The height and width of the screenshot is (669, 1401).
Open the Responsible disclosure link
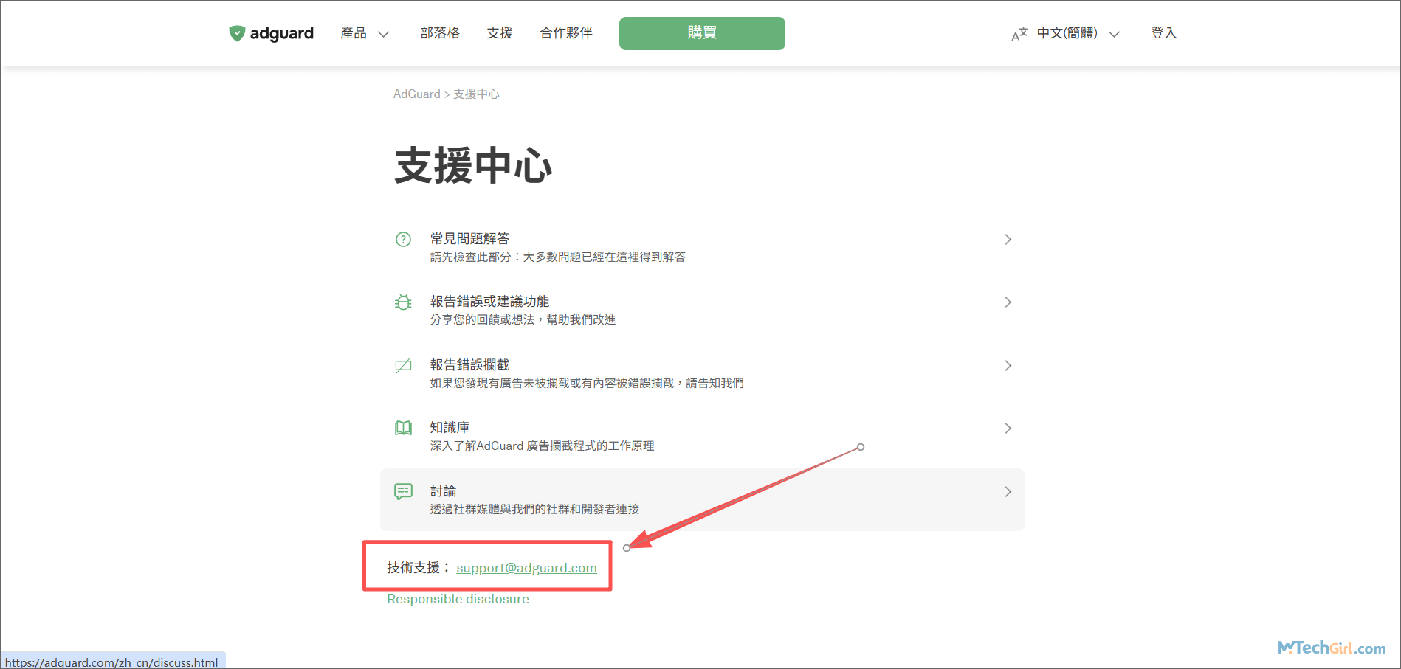pos(458,599)
